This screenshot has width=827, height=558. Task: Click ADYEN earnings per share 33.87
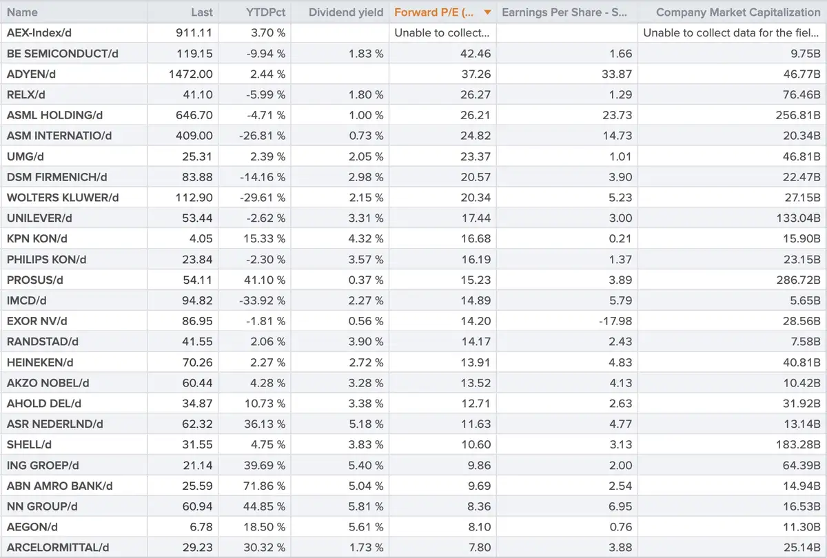coord(617,74)
